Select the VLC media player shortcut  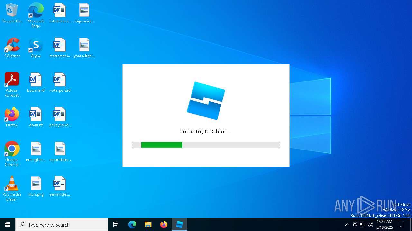(12, 189)
